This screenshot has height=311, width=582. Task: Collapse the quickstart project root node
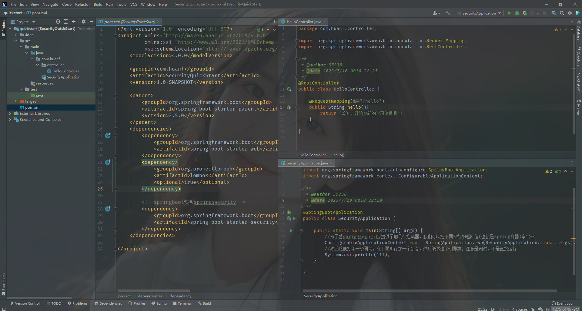10,28
